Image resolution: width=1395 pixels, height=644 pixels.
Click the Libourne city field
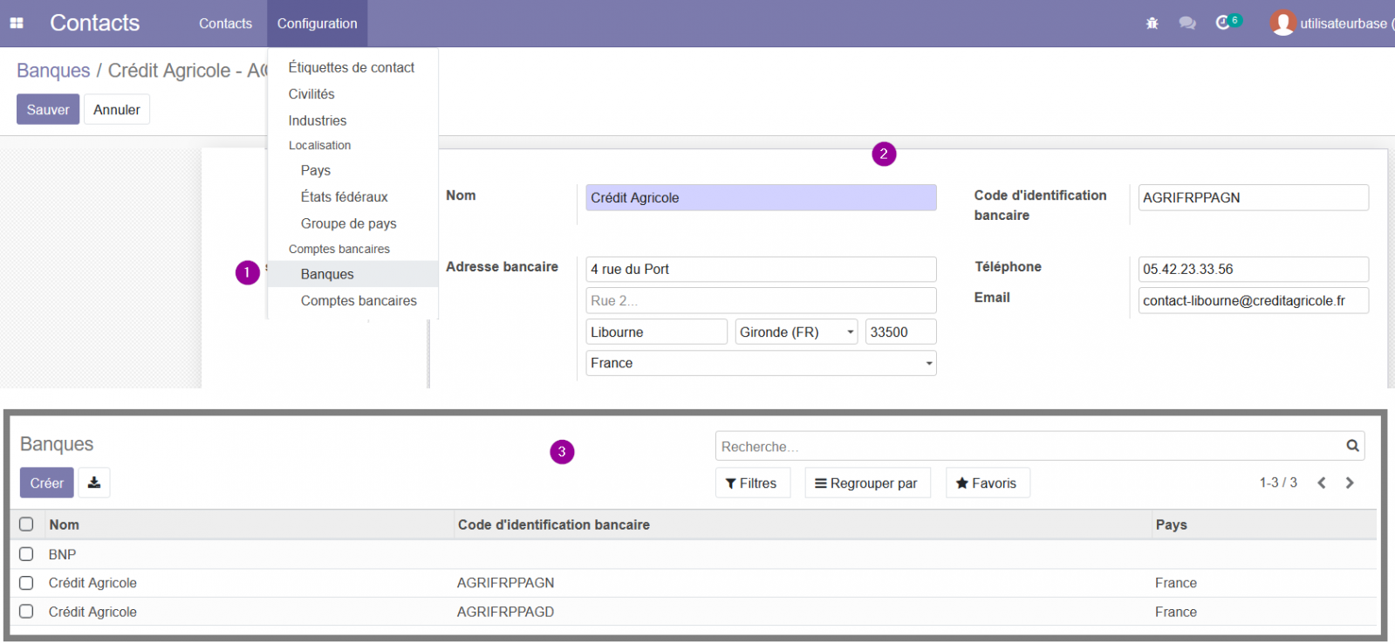point(656,332)
